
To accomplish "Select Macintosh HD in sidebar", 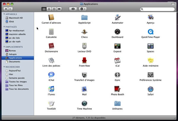I will tap(15, 18).
